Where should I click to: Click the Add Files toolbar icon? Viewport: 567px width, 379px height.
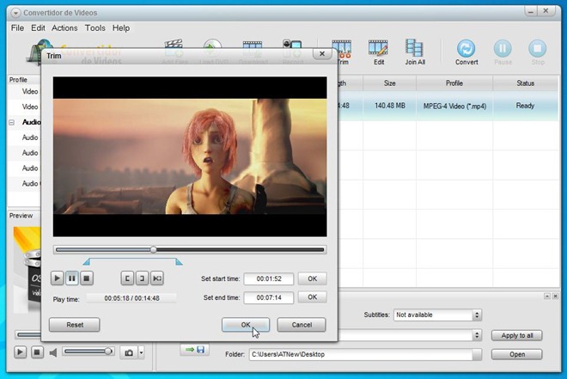pyautogui.click(x=174, y=52)
